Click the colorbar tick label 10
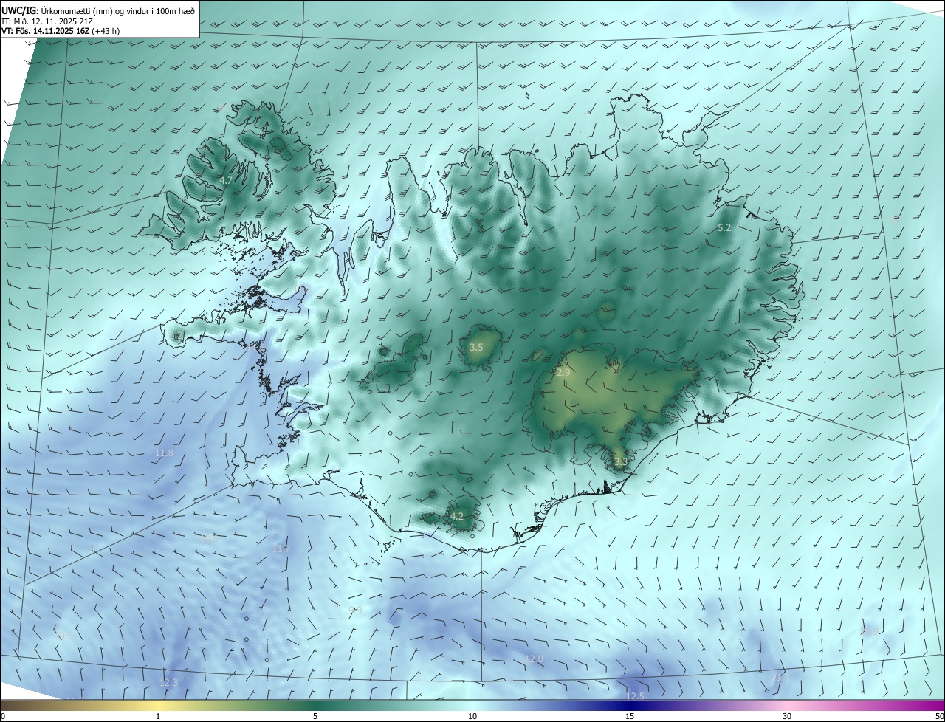 472,716
